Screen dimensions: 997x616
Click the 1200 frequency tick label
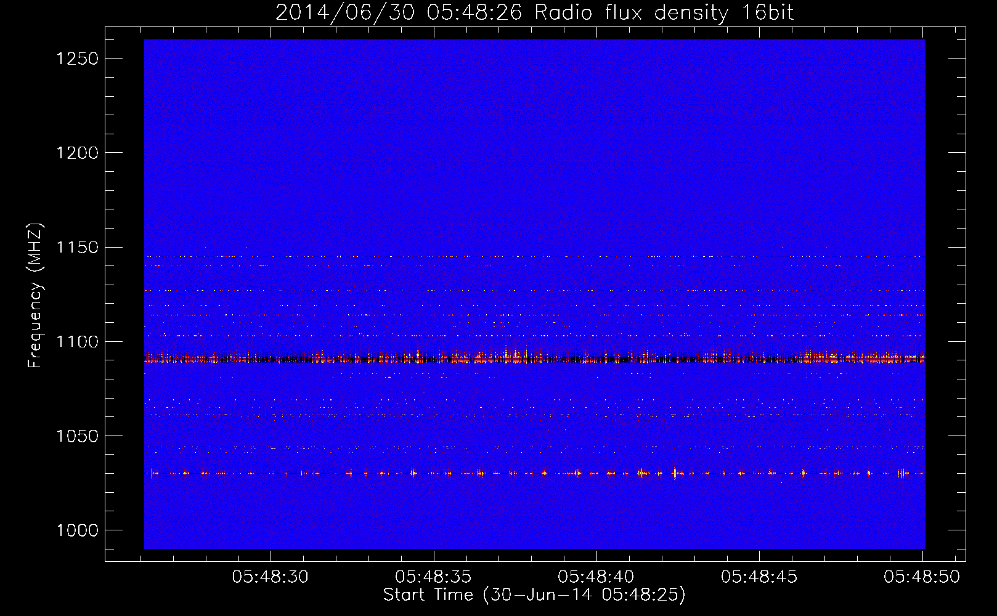tap(77, 153)
